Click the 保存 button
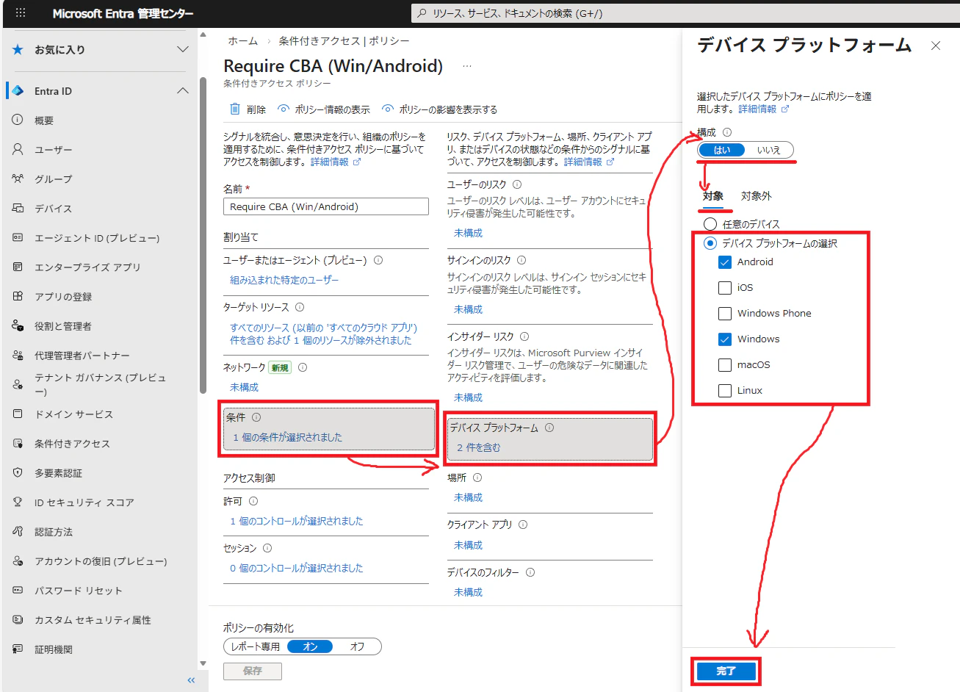The height and width of the screenshot is (692, 960). click(x=253, y=671)
